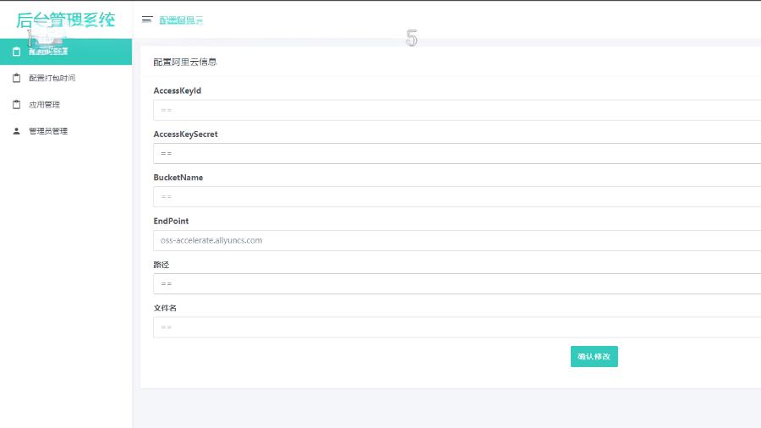
Task: Click the 确认修改 button
Action: coord(594,357)
